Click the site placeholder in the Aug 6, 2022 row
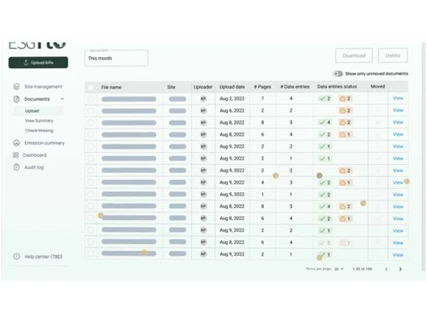The height and width of the screenshot is (320, 427). point(178,111)
